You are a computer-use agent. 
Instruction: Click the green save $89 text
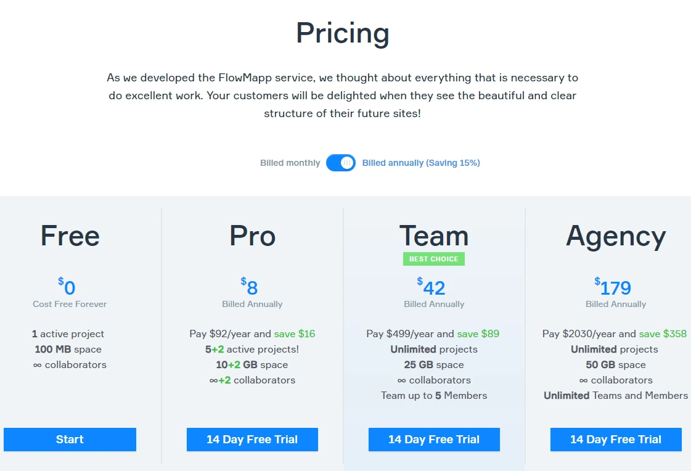click(478, 334)
